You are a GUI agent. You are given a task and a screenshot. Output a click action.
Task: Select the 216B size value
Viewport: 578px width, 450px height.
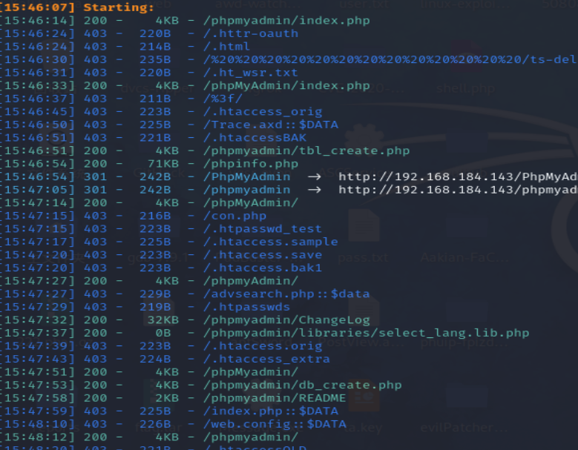[155, 216]
